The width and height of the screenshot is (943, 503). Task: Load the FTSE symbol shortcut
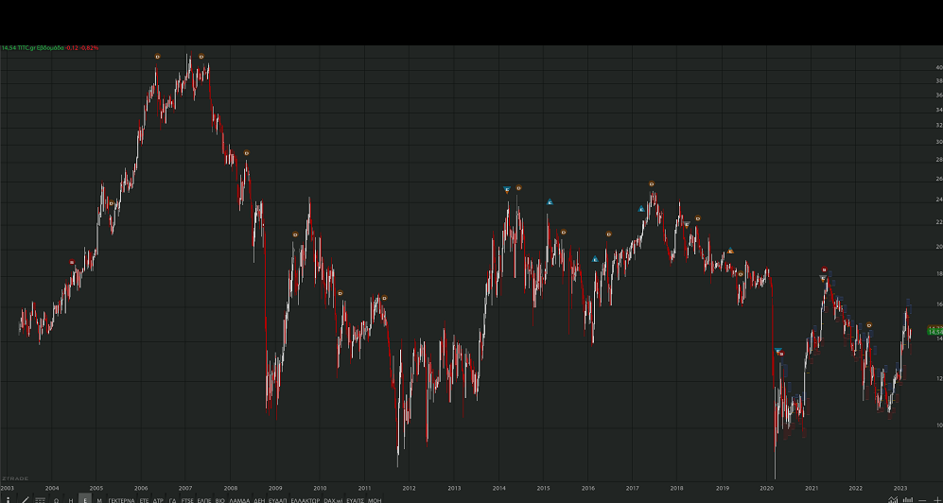[x=187, y=500]
